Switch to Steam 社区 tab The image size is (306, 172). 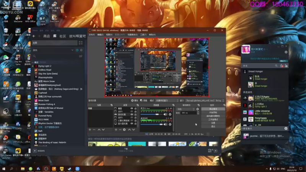pos(62,36)
